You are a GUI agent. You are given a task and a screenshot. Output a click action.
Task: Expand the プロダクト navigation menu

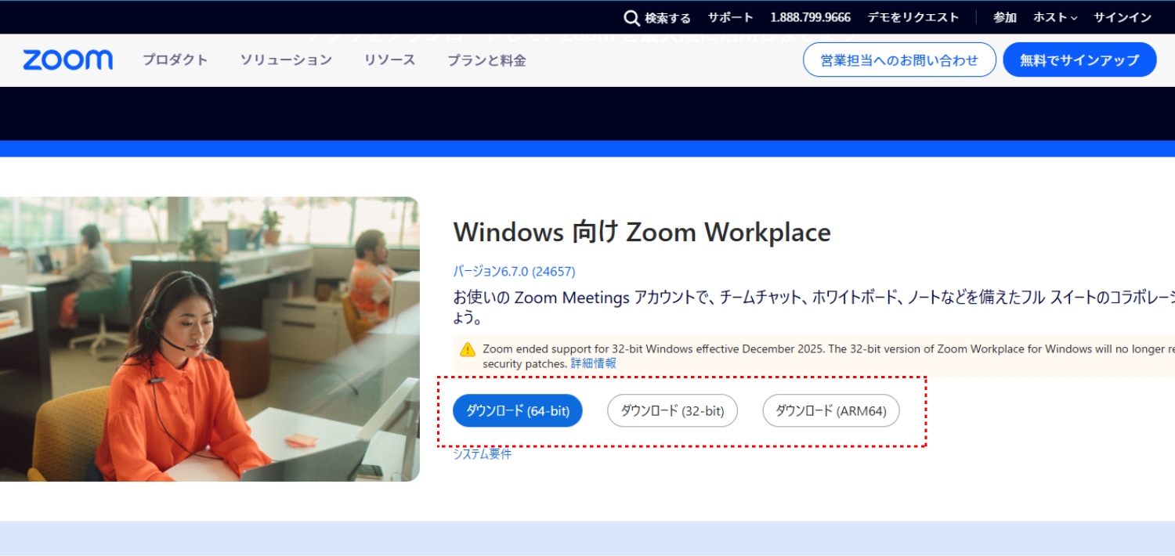(174, 60)
